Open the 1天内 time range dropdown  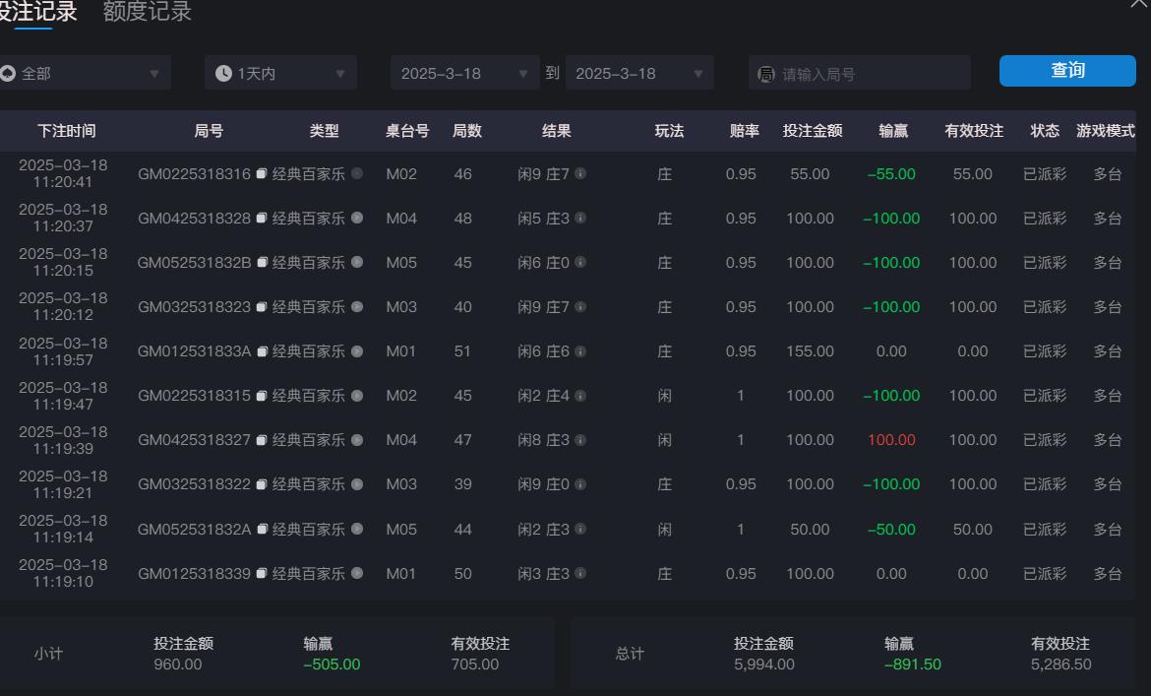click(x=280, y=72)
